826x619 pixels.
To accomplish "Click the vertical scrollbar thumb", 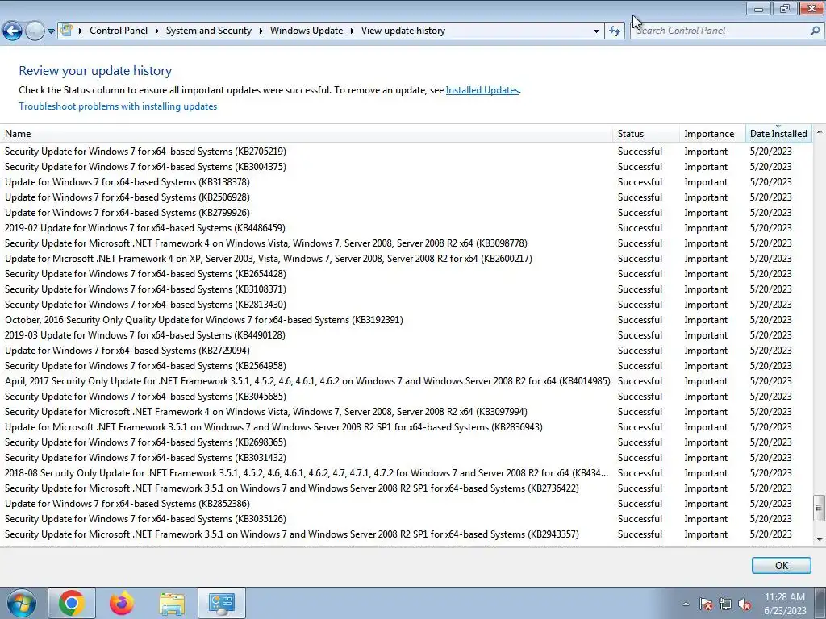I will click(820, 508).
